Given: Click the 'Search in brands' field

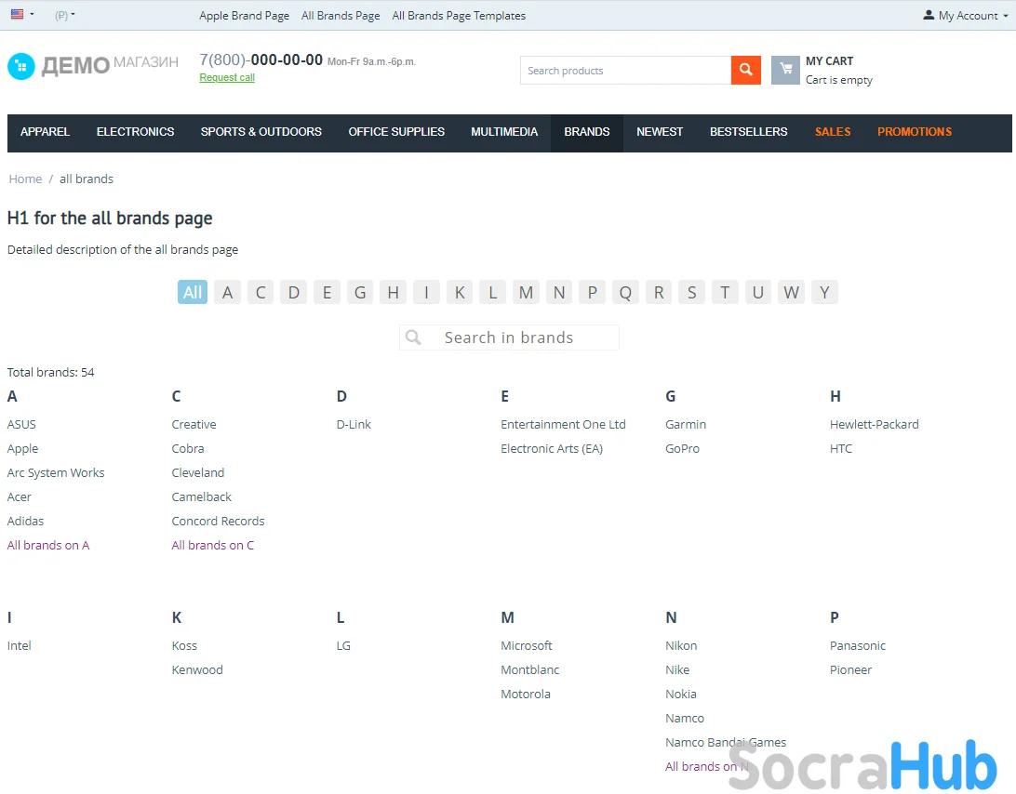Looking at the screenshot, I should click(x=521, y=337).
